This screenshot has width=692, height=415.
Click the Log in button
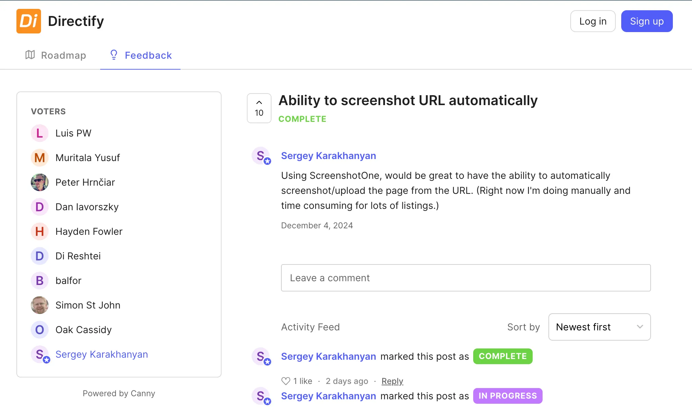pos(592,22)
